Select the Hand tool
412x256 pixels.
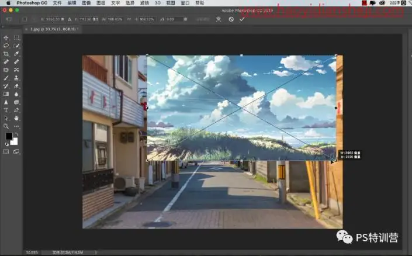pos(16,118)
